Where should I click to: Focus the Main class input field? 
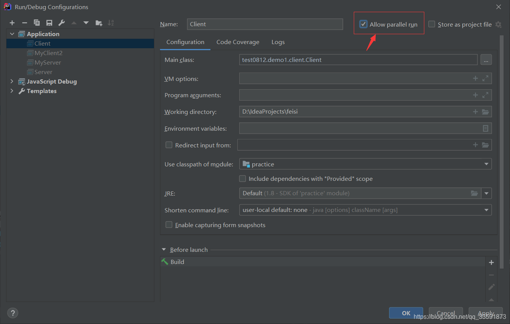[358, 60]
